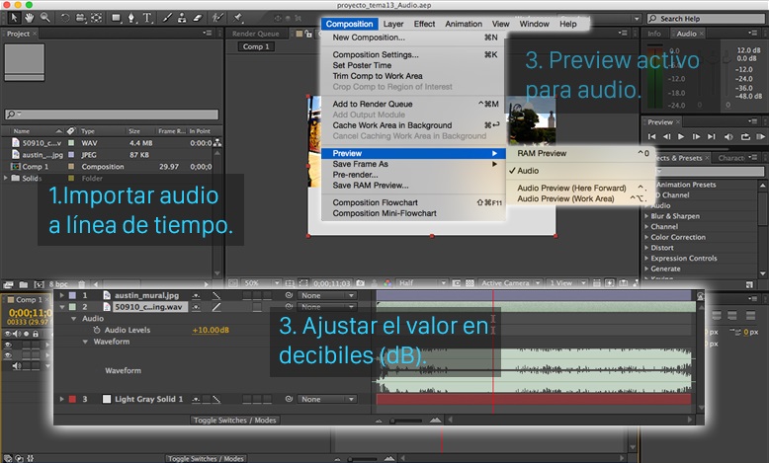Viewport: 769px width, 463px height.
Task: Expand layer 1 austin_mural.jpg properties
Action: (x=62, y=295)
